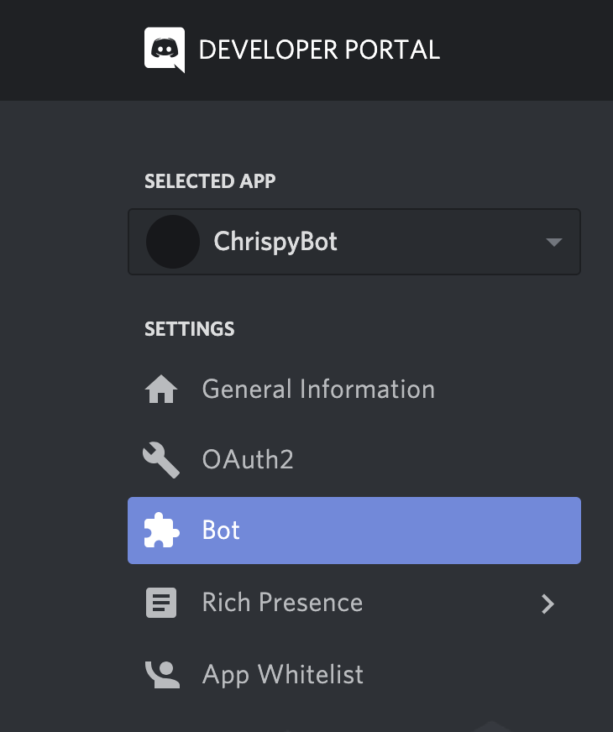Click the SETTINGS section heading

pyautogui.click(x=189, y=329)
